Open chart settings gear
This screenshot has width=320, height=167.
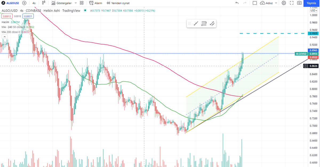284,3
